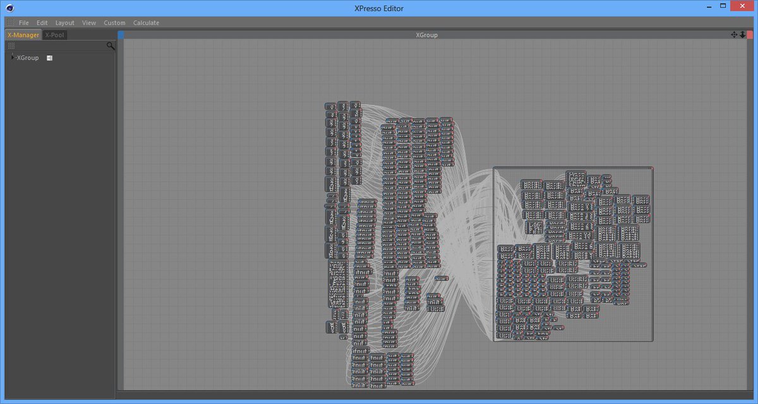
Task: Click the zoom view arrow icon in XGroup header
Action: [742, 35]
